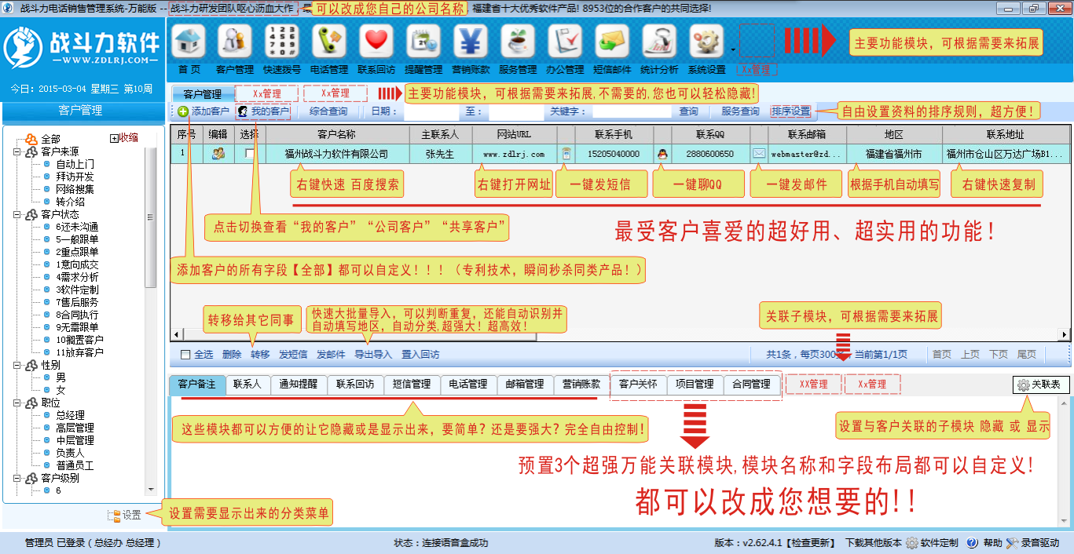This screenshot has height=554, width=1074.
Task: Switch to the 短信管理 tab
Action: point(412,385)
